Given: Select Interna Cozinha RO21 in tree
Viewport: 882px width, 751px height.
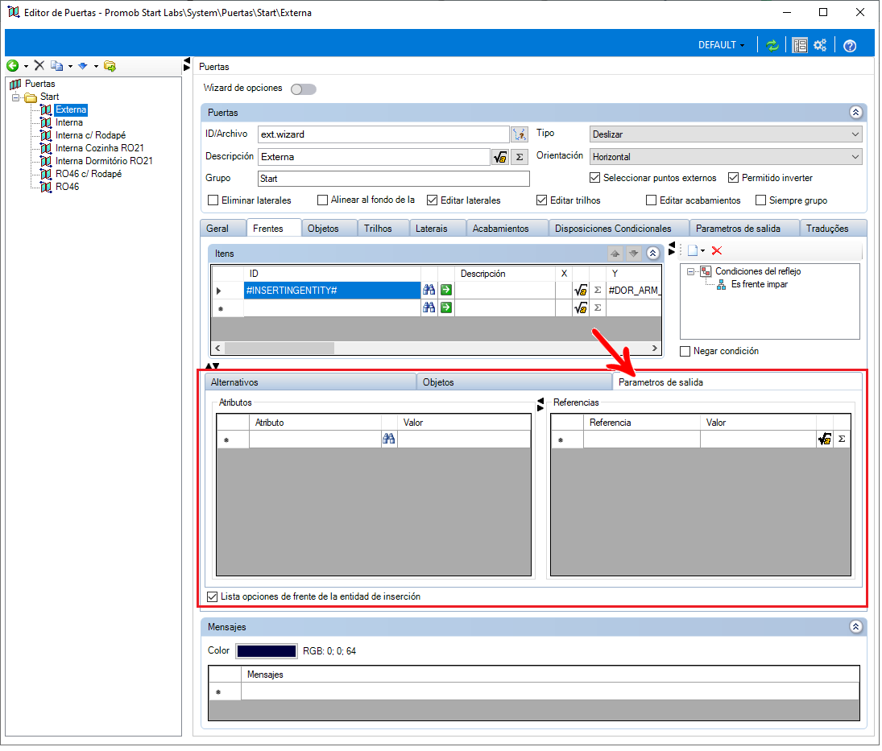Looking at the screenshot, I should (x=100, y=149).
